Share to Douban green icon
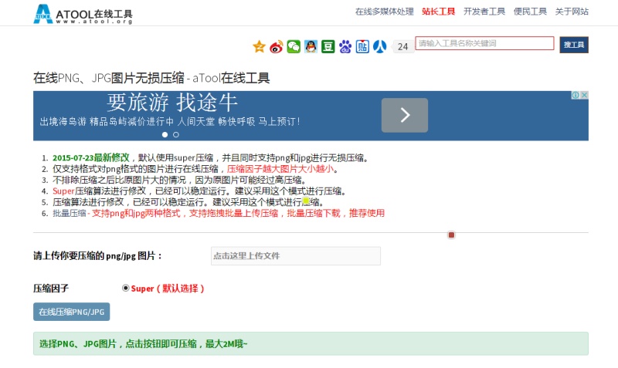Screen dimensions: 618x368 [328, 46]
